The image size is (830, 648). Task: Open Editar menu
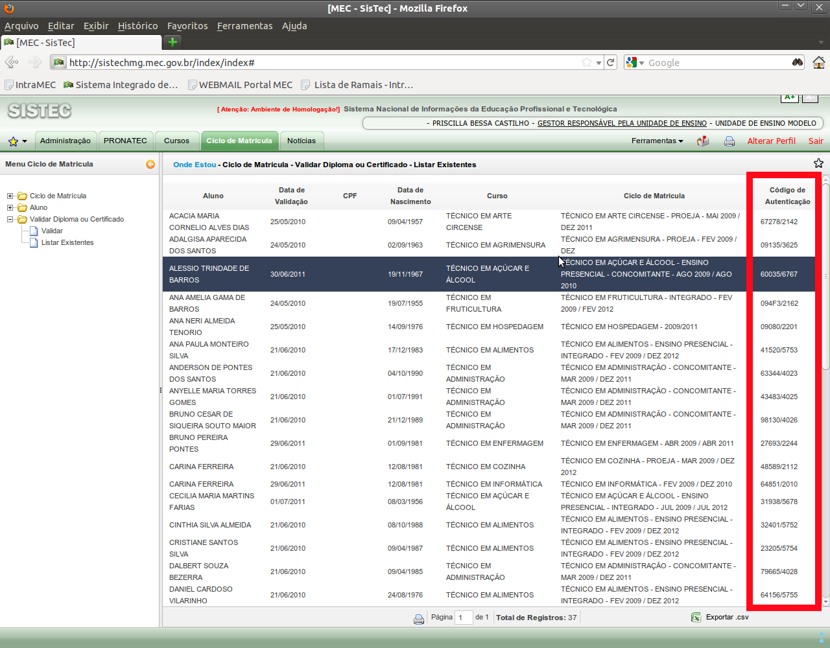[61, 26]
